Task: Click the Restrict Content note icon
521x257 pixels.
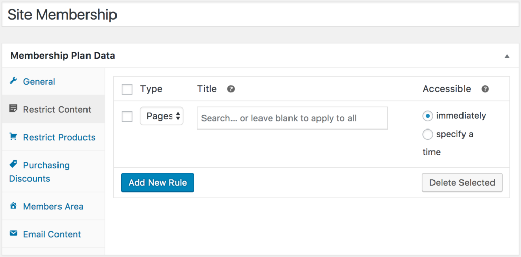Action: [13, 108]
